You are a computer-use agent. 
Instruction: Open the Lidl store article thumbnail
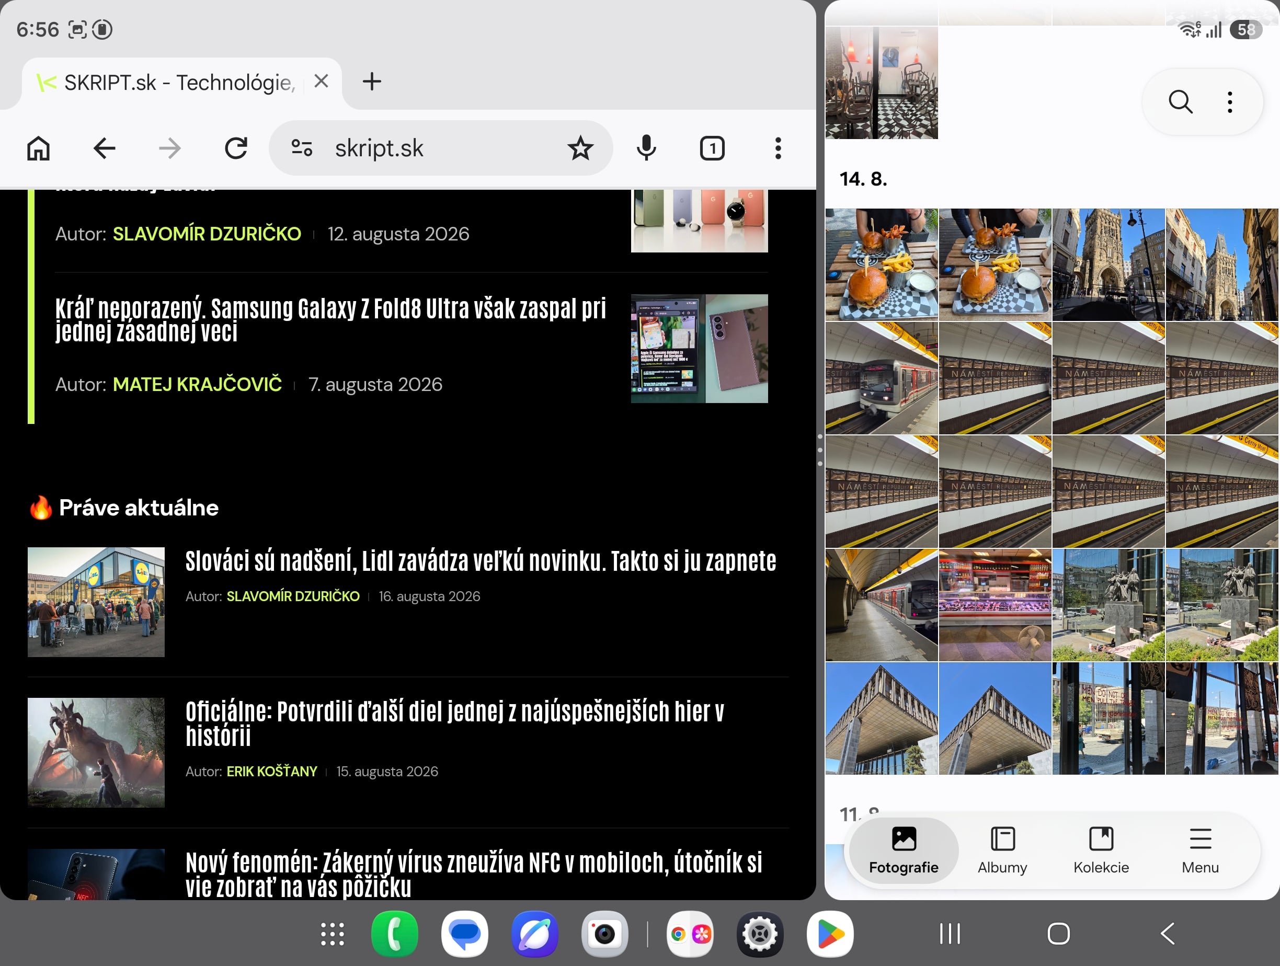[96, 602]
